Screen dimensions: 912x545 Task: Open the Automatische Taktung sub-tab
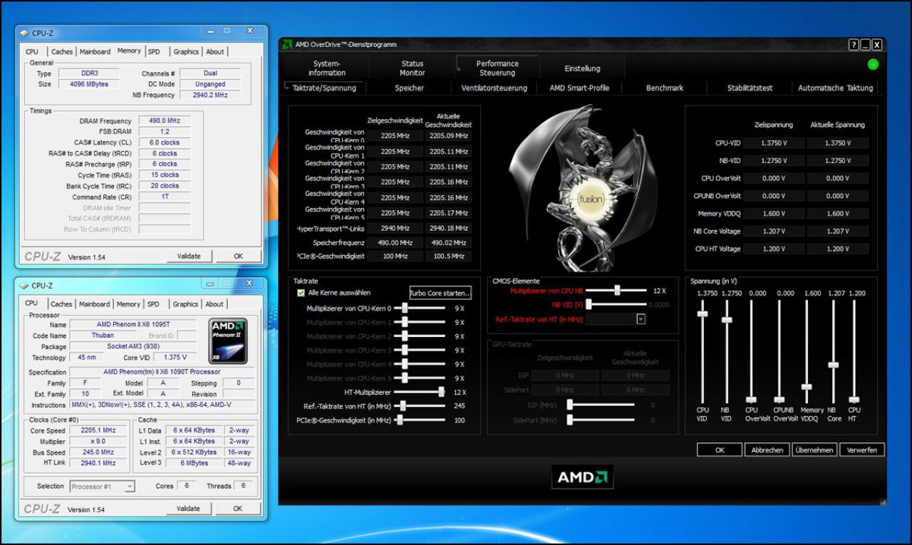[835, 88]
